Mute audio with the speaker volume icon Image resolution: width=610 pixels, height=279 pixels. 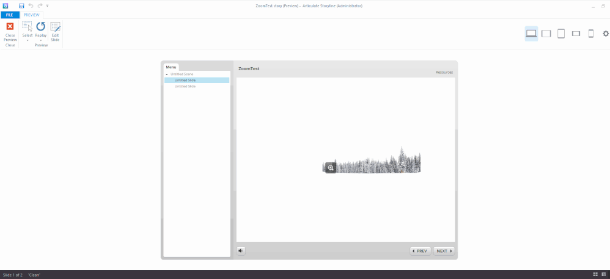[241, 251]
